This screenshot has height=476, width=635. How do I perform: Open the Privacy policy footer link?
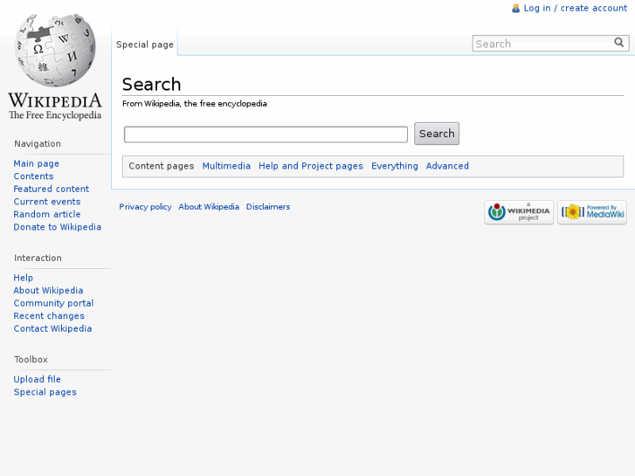tap(145, 207)
